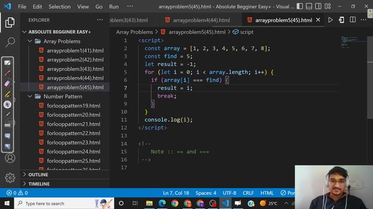The width and height of the screenshot is (373, 209).
Task: Open the View menu
Action: (83, 6)
